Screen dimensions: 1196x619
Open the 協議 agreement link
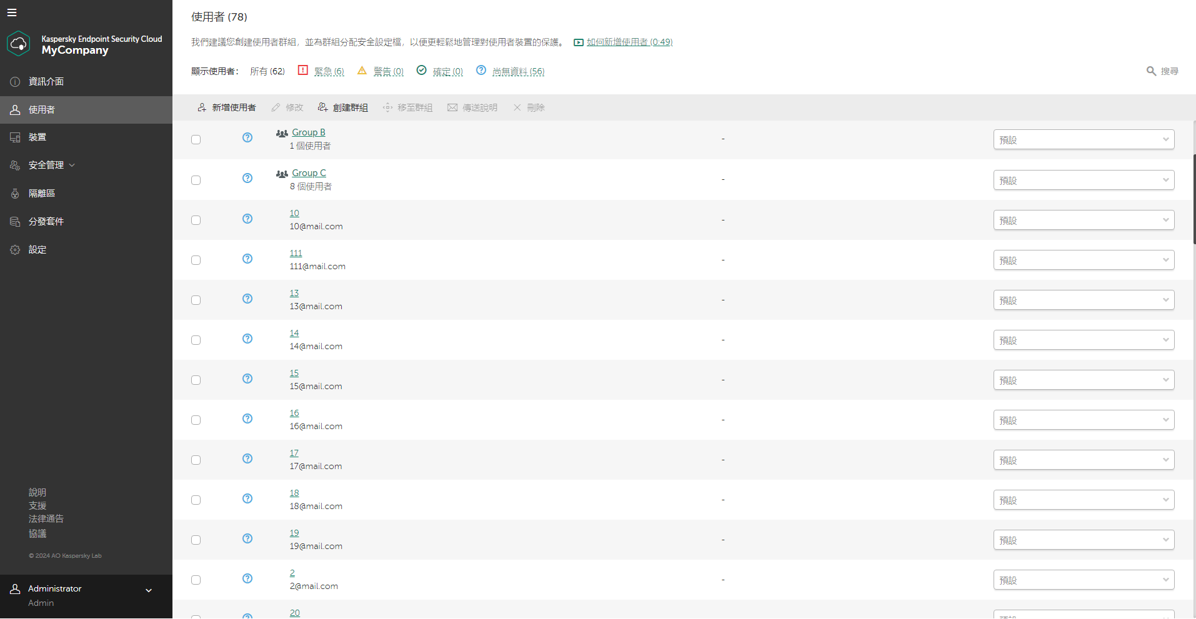point(37,533)
